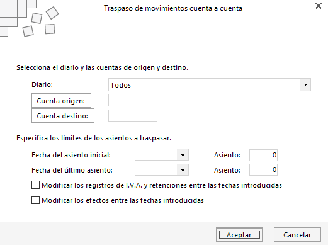This screenshot has height=245, width=328.
Task: Click the Diario combo box showing Todos
Action: (x=210, y=85)
